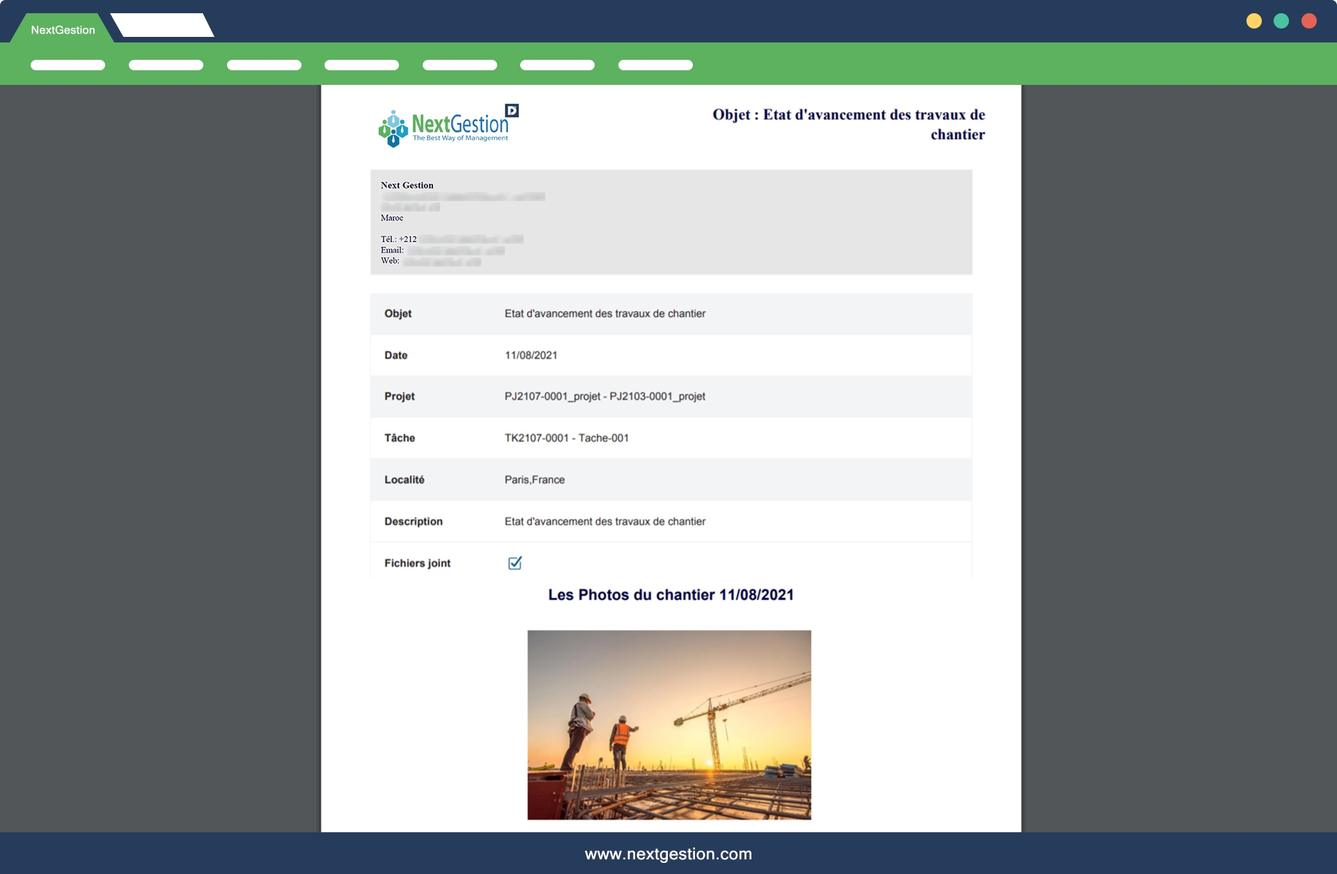Click the Date value 11/08/2021

tap(531, 355)
